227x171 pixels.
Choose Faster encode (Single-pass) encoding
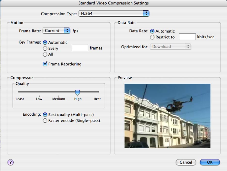(x=45, y=121)
